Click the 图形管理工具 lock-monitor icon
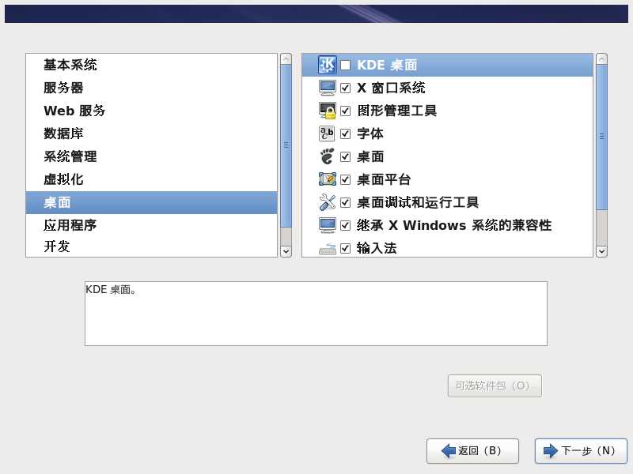This screenshot has width=633, height=474. (327, 111)
